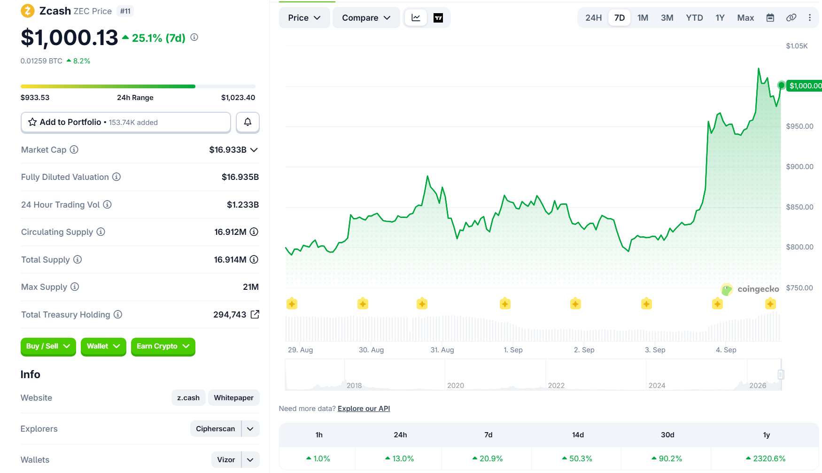Expand Market Cap value chevron
The image size is (822, 473).
254,150
